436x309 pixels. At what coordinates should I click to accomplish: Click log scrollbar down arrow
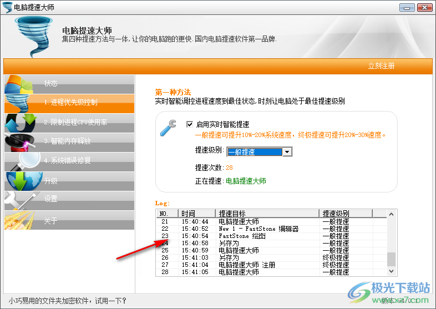[x=391, y=271]
